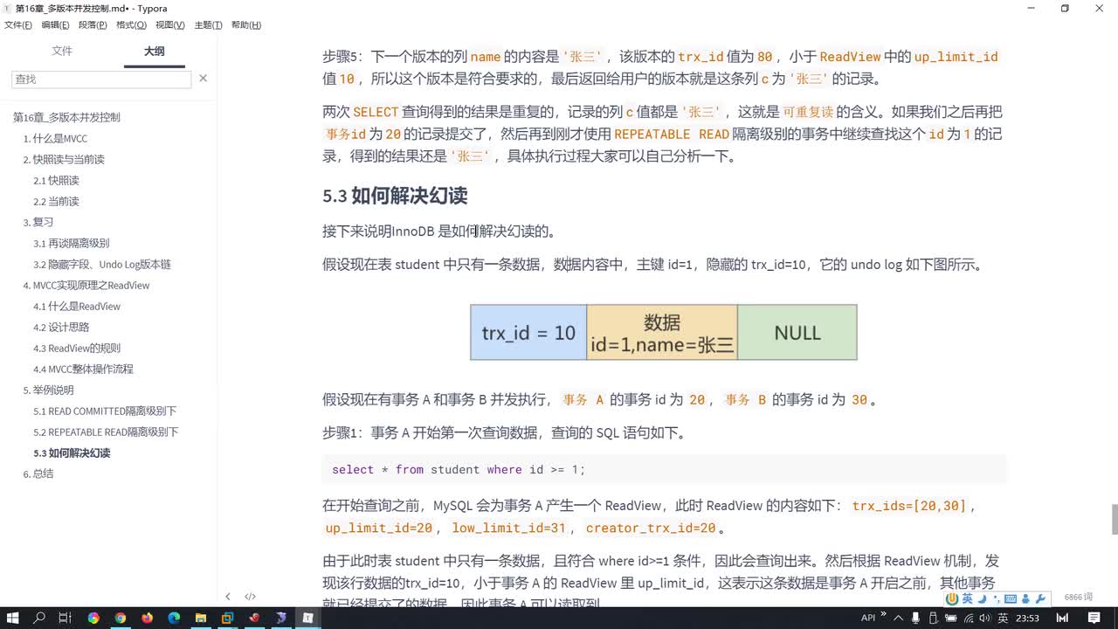The width and height of the screenshot is (1118, 629).
Task: Toggle source code mode icon
Action: pos(250,597)
